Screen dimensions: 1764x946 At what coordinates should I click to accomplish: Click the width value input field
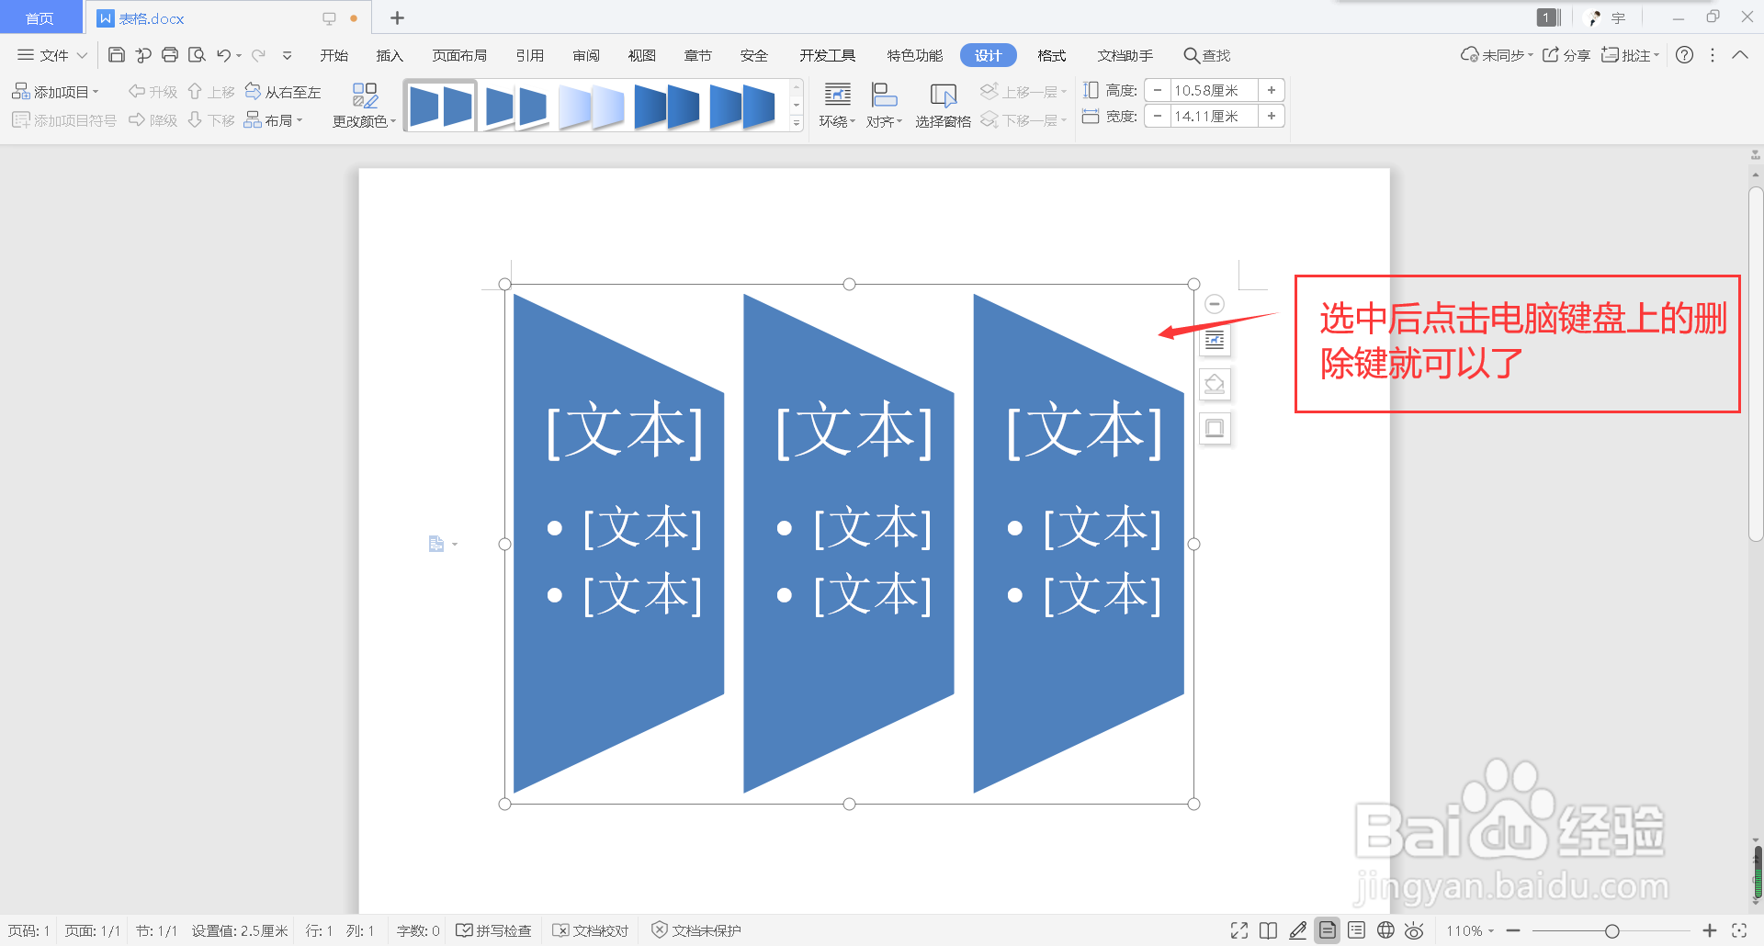pos(1214,116)
